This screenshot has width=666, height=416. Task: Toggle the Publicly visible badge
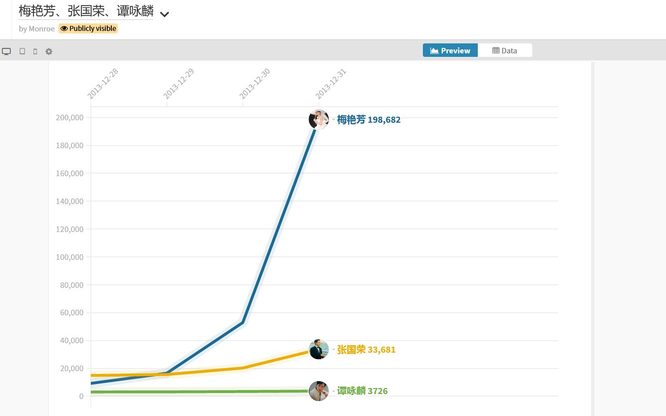tap(88, 28)
